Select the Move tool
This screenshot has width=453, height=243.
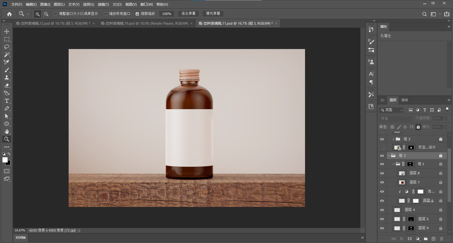7,32
